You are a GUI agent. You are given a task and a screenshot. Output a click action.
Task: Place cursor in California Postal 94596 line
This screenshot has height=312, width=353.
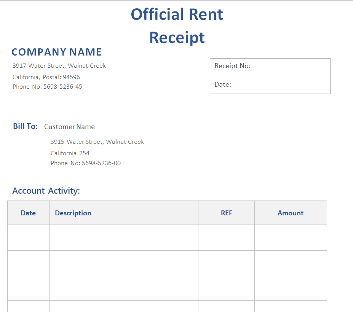click(46, 77)
